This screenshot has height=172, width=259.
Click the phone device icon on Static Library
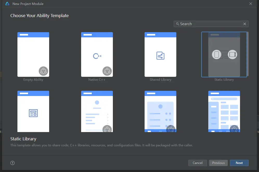pyautogui.click(x=217, y=54)
